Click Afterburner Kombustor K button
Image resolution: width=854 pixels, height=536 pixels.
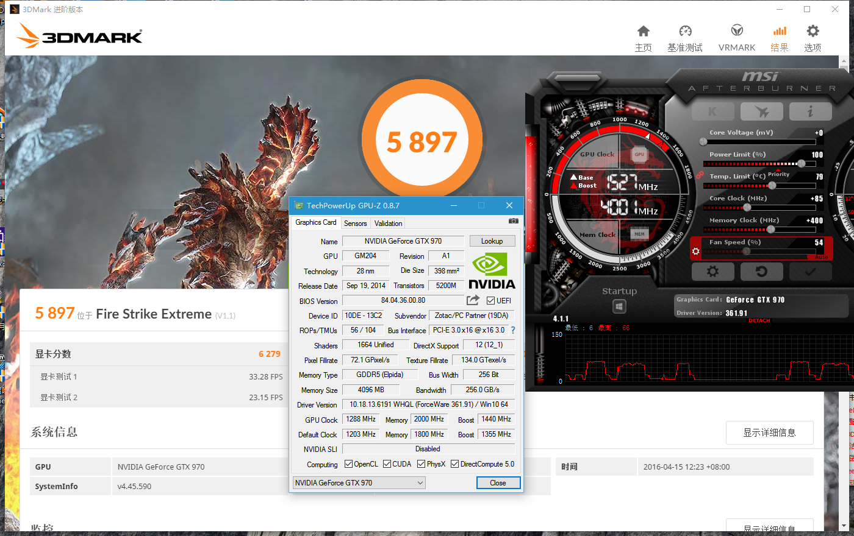712,111
